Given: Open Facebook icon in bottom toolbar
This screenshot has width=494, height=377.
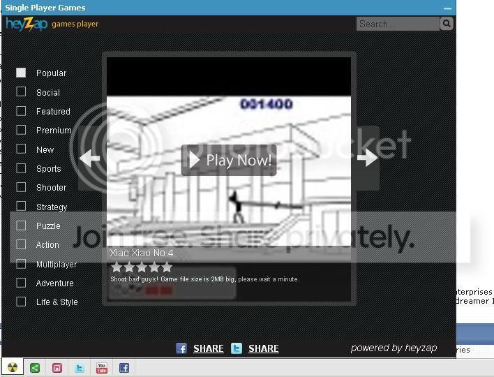Looking at the screenshot, I should (x=124, y=367).
